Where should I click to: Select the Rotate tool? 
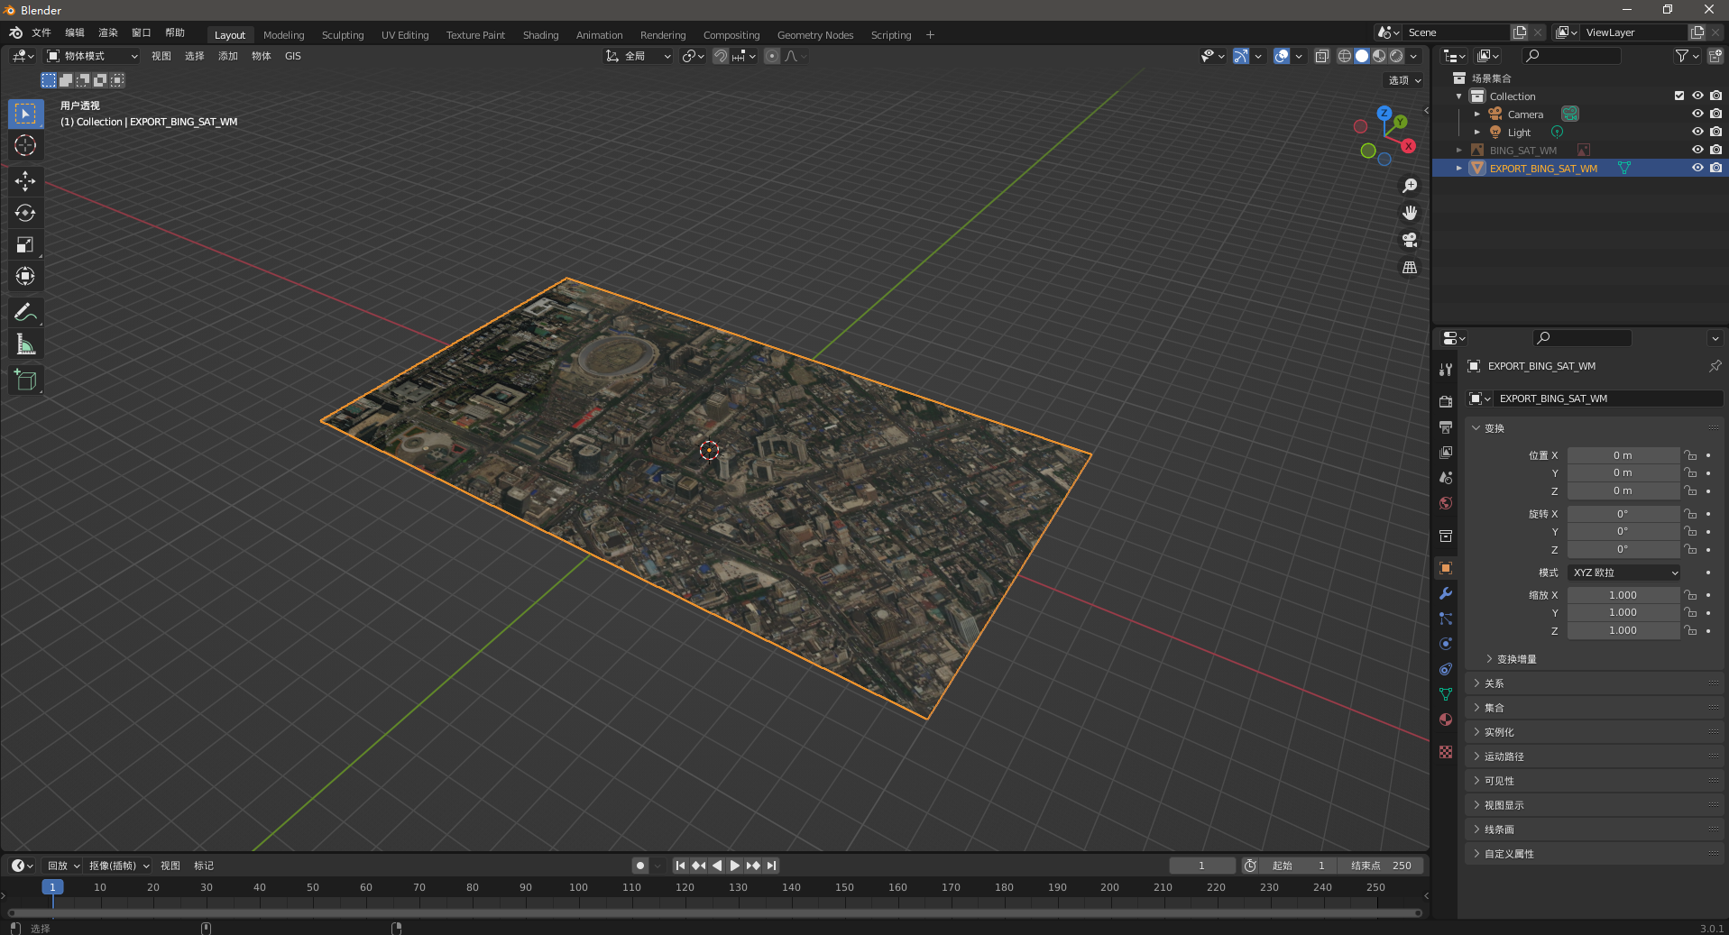point(25,213)
